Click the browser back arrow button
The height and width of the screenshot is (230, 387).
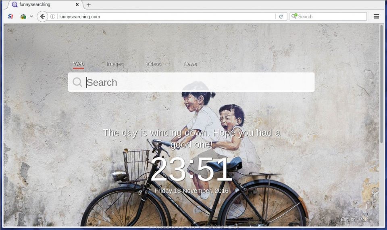coord(42,16)
